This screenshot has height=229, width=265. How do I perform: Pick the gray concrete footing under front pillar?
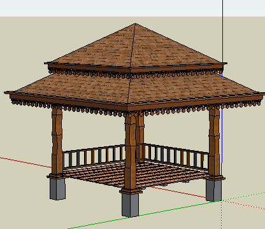click(130, 205)
